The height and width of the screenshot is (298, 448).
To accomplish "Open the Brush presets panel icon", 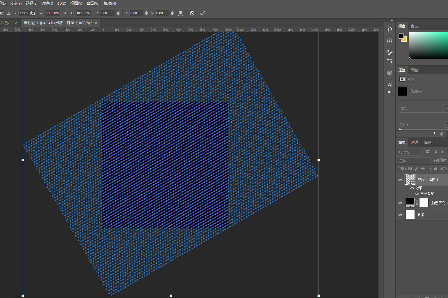I will click(390, 53).
